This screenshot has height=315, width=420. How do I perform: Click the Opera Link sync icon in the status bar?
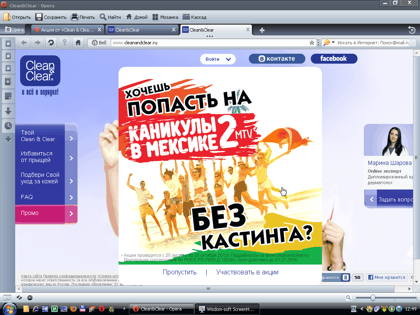tap(19, 298)
